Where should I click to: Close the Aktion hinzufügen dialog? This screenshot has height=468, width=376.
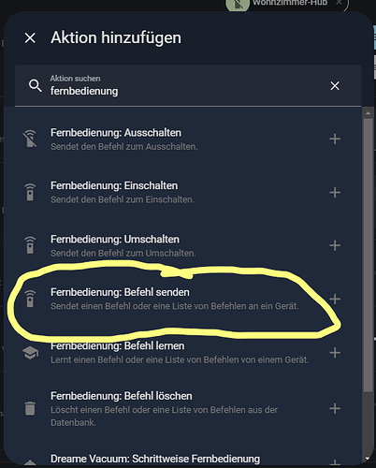(x=30, y=38)
